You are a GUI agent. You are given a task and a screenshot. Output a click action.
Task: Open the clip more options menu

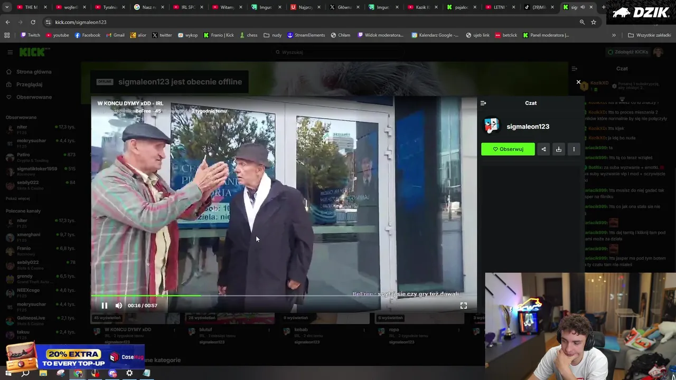tap(574, 149)
